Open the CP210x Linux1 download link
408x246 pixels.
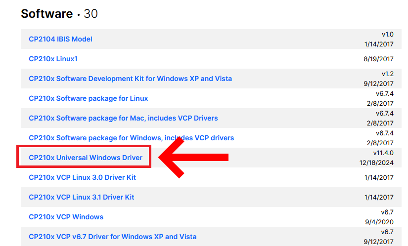53,59
